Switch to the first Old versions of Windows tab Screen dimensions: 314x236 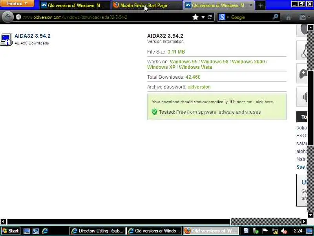click(75, 6)
